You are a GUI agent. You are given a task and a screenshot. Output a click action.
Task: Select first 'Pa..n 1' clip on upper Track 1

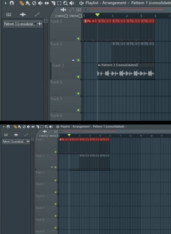click(90, 21)
